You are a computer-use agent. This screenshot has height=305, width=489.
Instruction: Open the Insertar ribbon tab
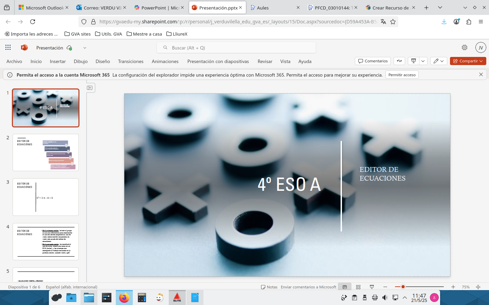pos(58,61)
